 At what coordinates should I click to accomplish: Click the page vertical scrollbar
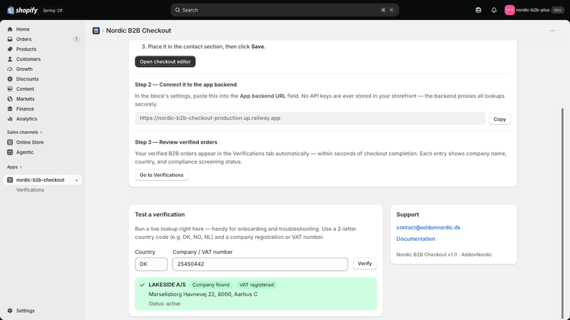tap(562, 212)
